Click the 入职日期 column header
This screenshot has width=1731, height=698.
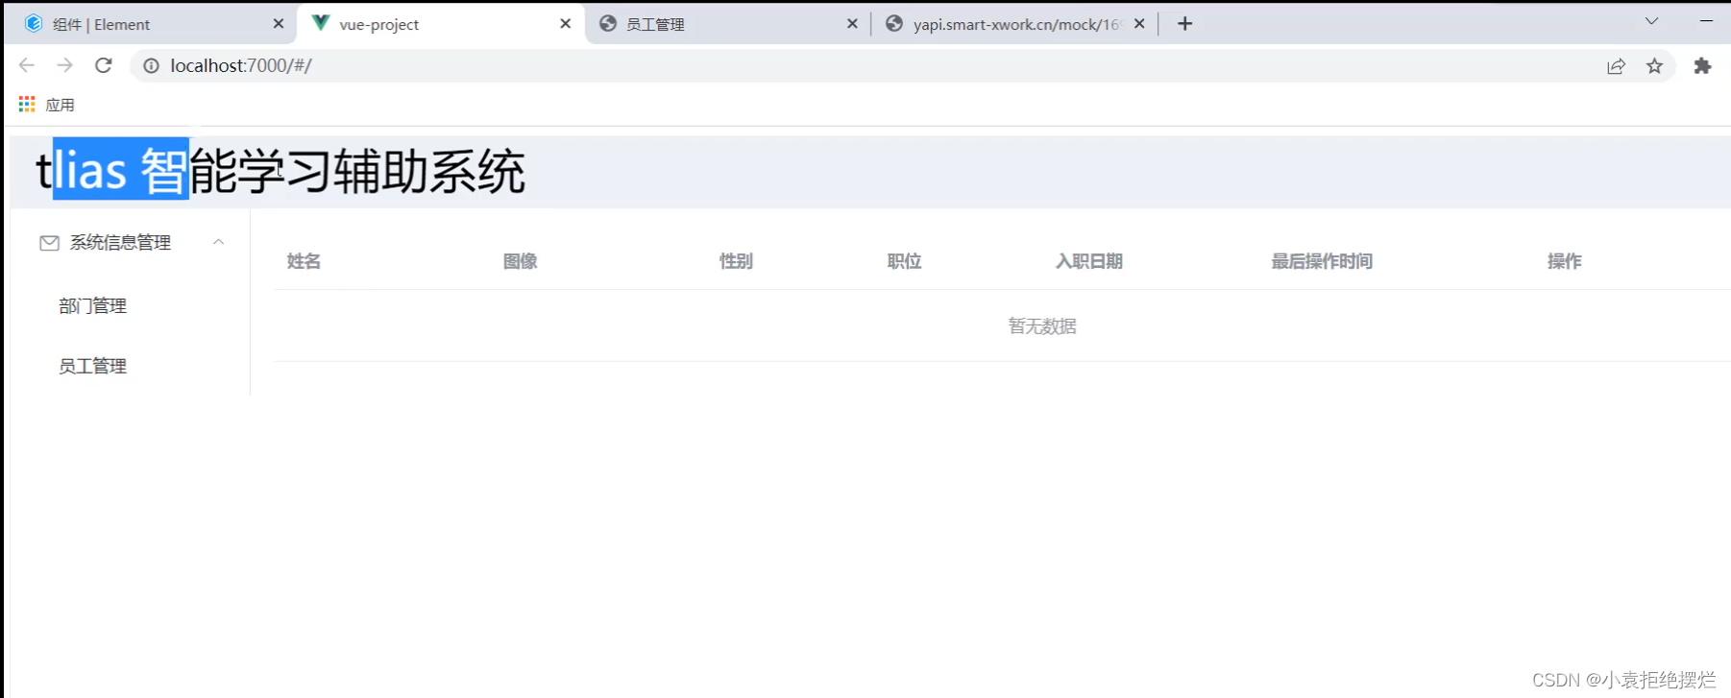tap(1089, 261)
